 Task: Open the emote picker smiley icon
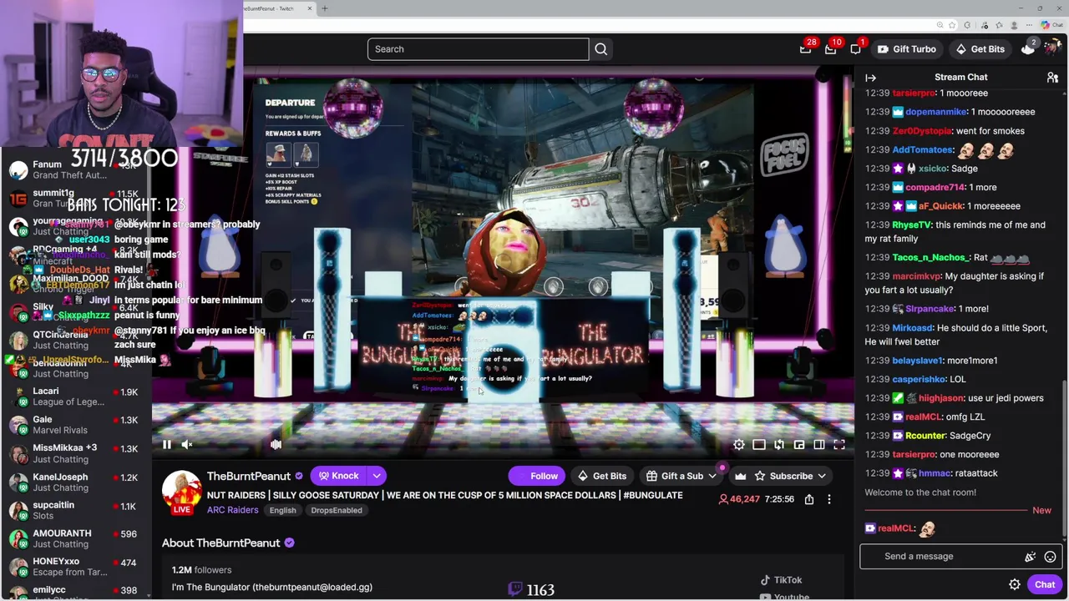click(x=1050, y=556)
